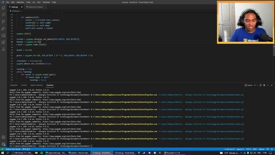275x155 pixels.
Task: Split the terminal pane
Action: [x=261, y=85]
